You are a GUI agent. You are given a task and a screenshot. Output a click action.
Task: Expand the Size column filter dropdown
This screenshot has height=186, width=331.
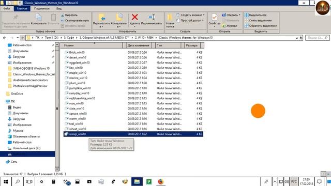(202, 45)
